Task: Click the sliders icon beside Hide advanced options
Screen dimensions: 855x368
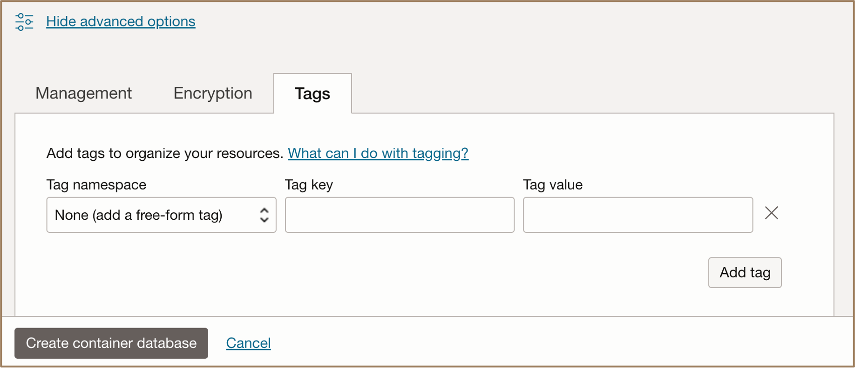Action: 24,22
